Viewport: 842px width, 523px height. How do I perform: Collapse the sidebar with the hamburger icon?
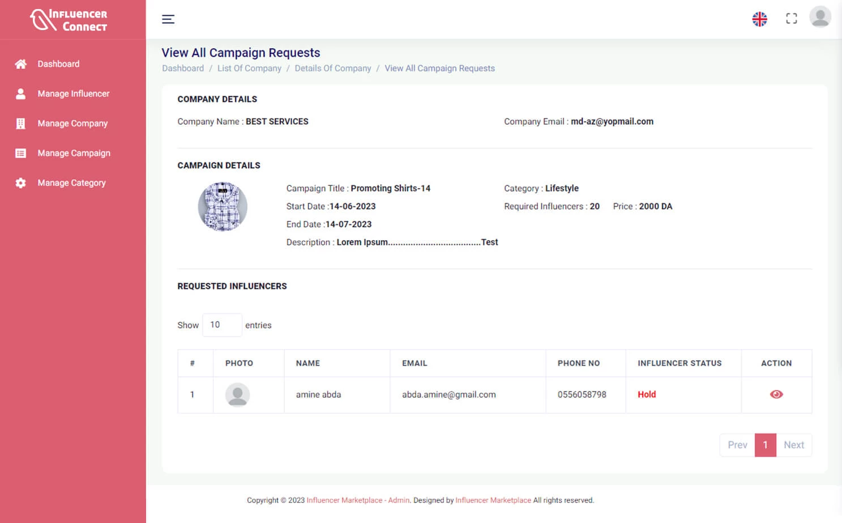pos(168,19)
